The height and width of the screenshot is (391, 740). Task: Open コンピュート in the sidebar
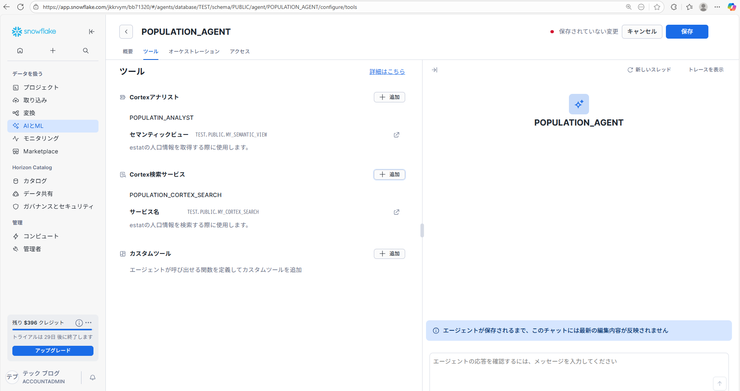53,236
